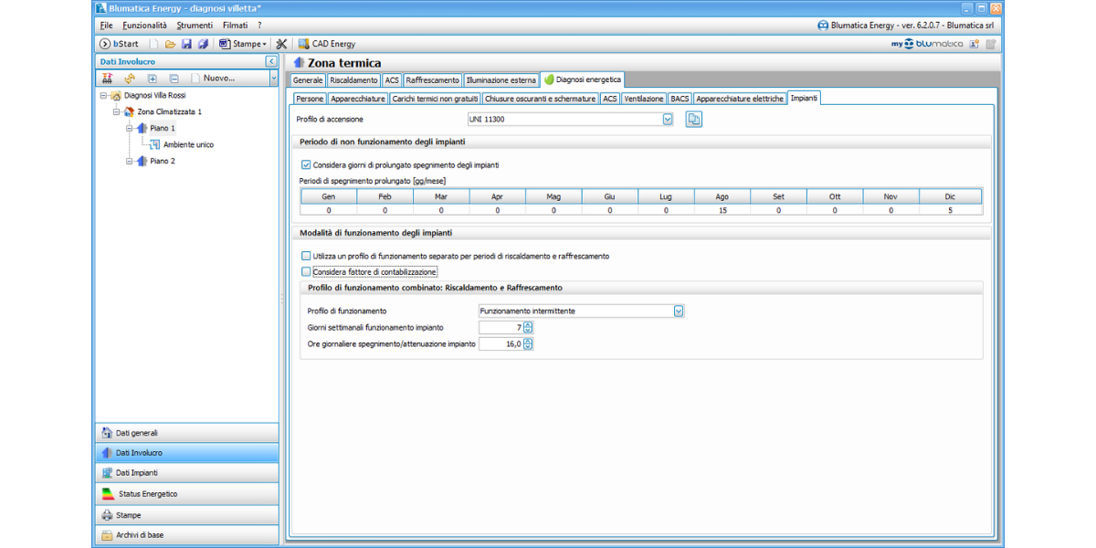Go to the Dati Impianti section

tap(136, 473)
